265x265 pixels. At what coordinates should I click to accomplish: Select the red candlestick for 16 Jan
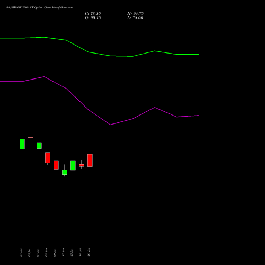coord(90,161)
